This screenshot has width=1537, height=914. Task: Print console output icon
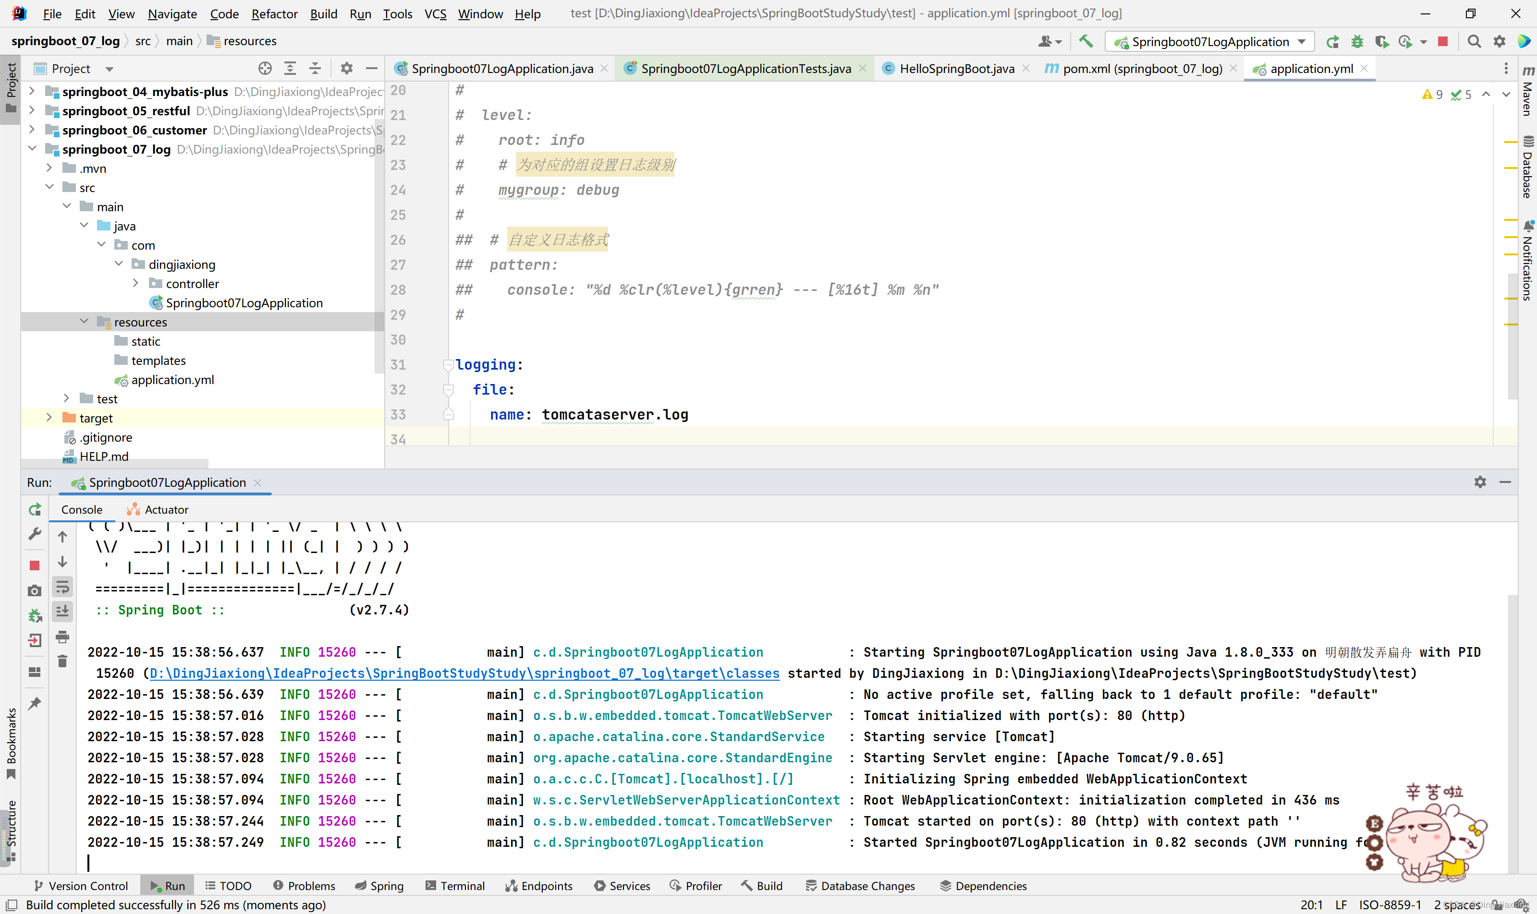pos(62,637)
